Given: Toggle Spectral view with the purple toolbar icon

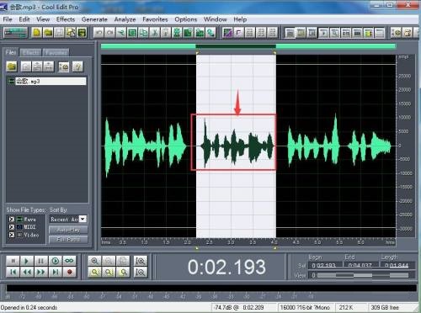Looking at the screenshot, I should 227,33.
